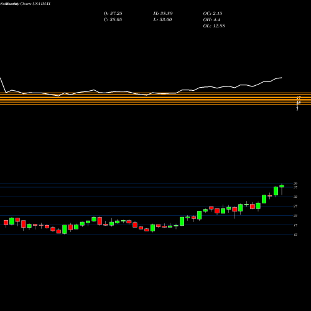The image size is (311, 311).
Task: Click the 'OH: 4.4' readout
Action: (x=211, y=20)
